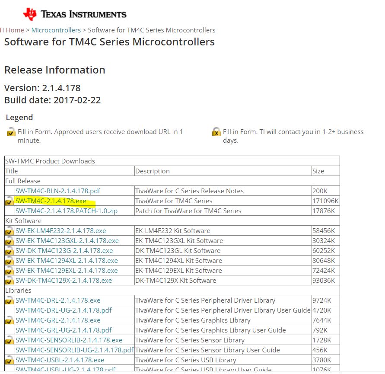Click lock icon beside SW-TM4C-GRL-2.1.4.178.exe
This screenshot has width=385, height=374.
(x=10, y=320)
